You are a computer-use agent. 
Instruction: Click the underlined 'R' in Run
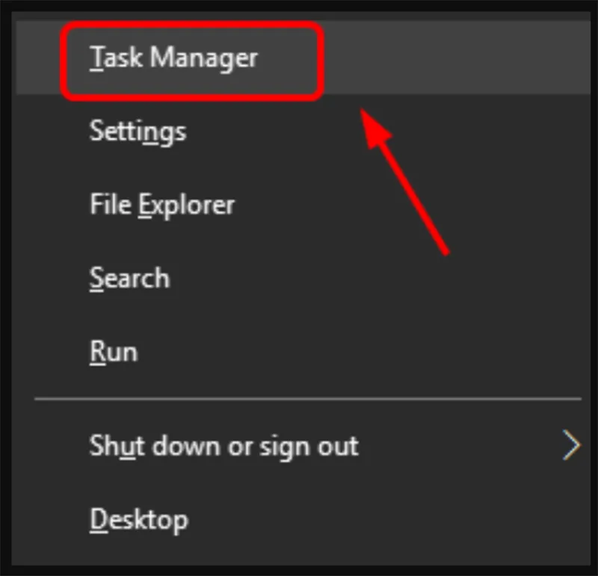(97, 351)
